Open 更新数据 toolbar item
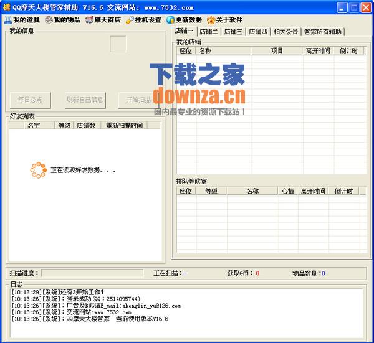The height and width of the screenshot is (343, 374). pos(185,20)
